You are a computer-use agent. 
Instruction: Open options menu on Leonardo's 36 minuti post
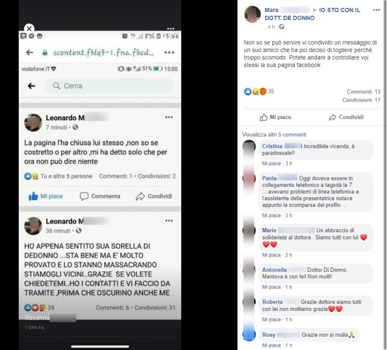[169, 221]
